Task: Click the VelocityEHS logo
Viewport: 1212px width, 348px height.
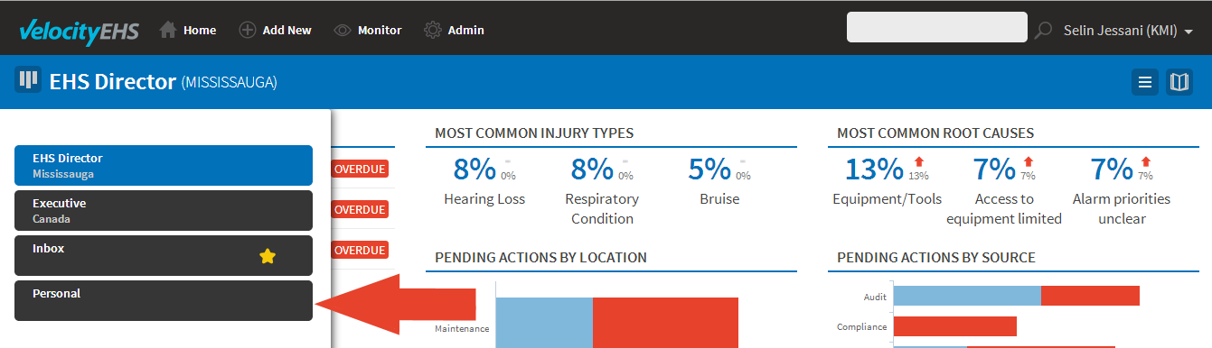Action: (x=79, y=30)
